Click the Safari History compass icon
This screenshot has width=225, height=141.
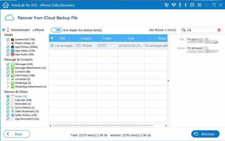[x=12, y=115]
